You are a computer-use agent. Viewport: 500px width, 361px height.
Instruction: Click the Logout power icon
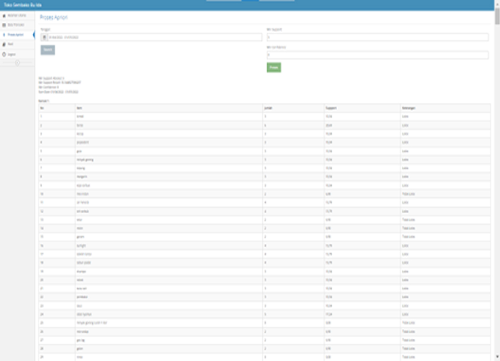4,54
